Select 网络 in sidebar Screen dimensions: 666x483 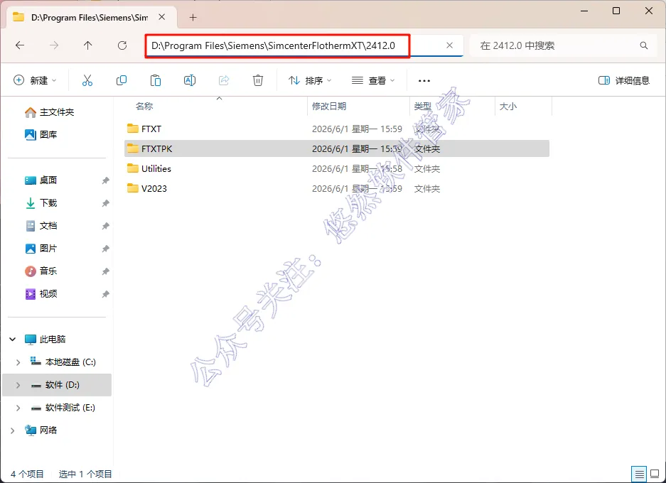(41, 430)
